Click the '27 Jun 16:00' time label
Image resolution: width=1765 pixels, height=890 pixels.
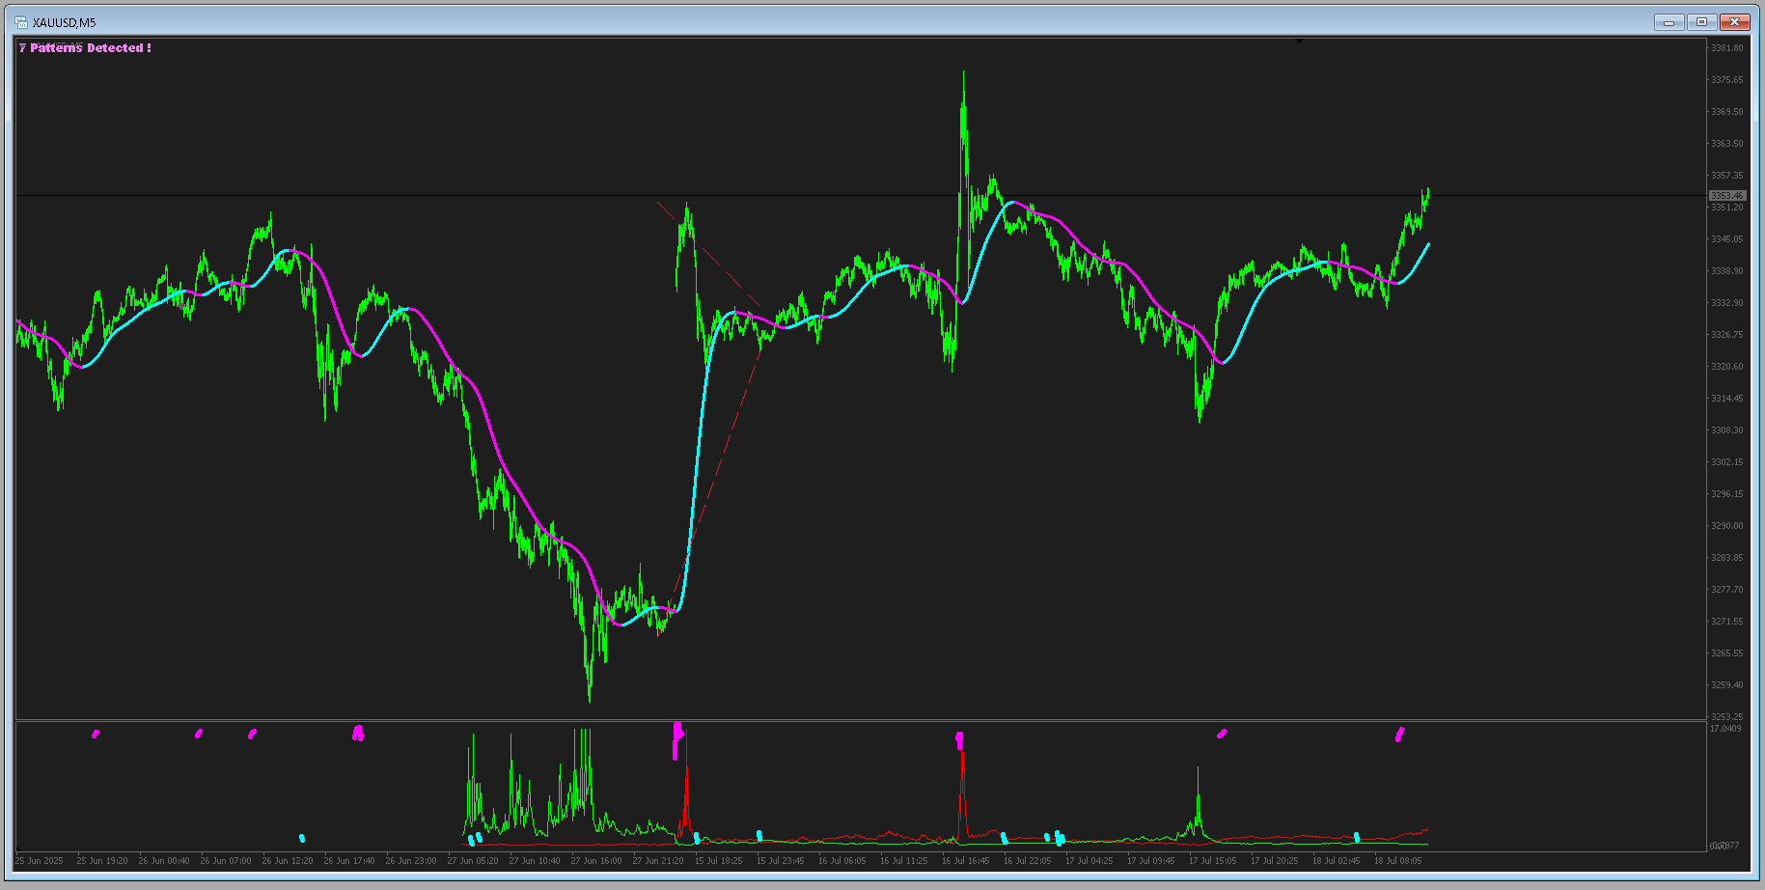tap(596, 861)
